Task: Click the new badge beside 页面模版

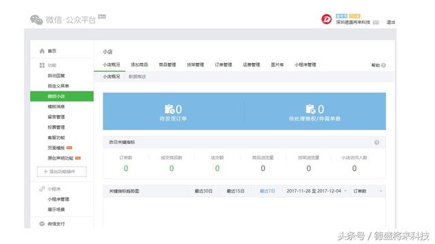Action: pos(69,148)
